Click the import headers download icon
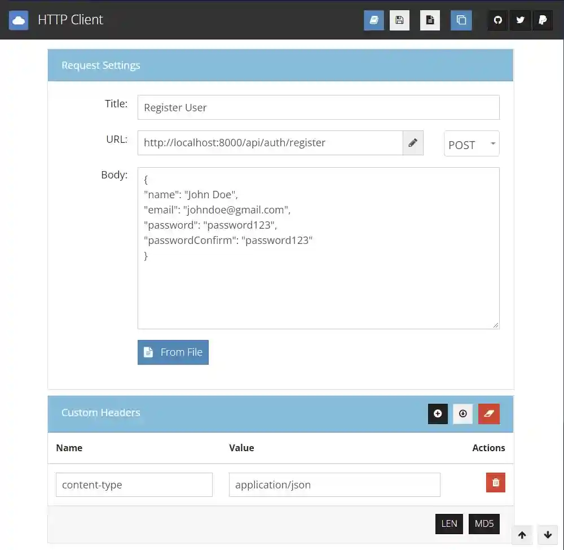Viewport: 564px width, 550px height. (462, 413)
